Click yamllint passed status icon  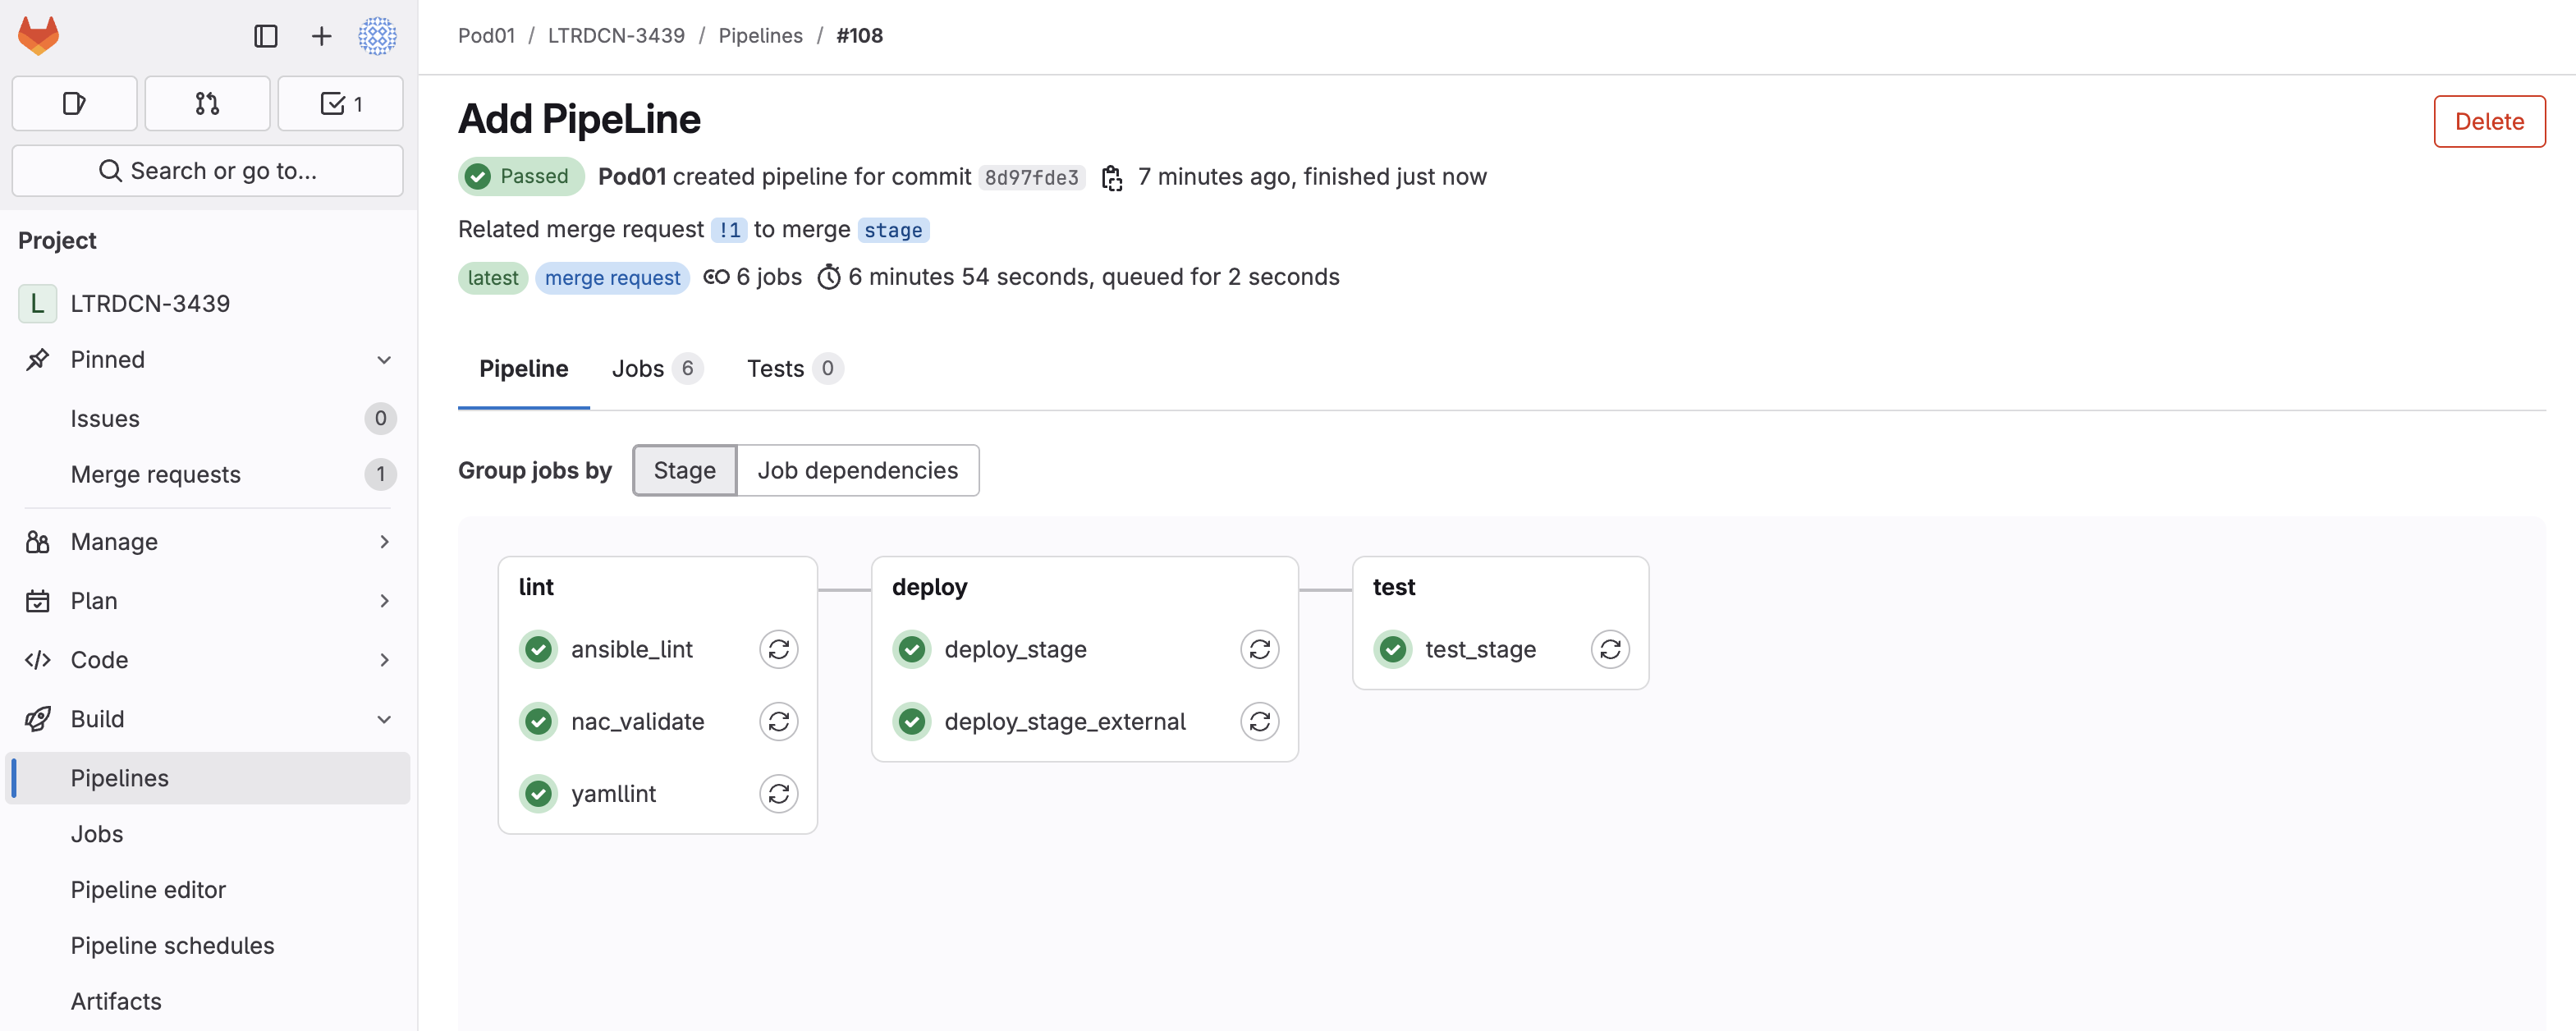tap(538, 793)
